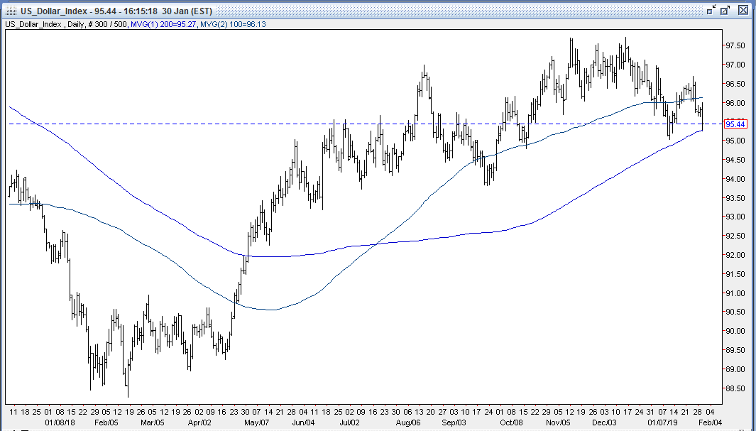Image resolution: width=756 pixels, height=431 pixels.
Task: Click the 97.00 price axis label
Action: pyautogui.click(x=737, y=65)
